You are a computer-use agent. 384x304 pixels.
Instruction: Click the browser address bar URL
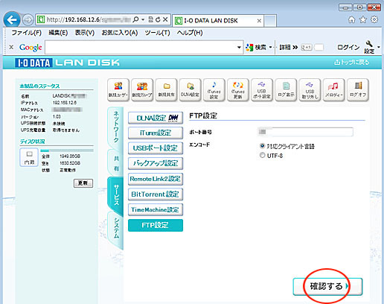[89, 19]
